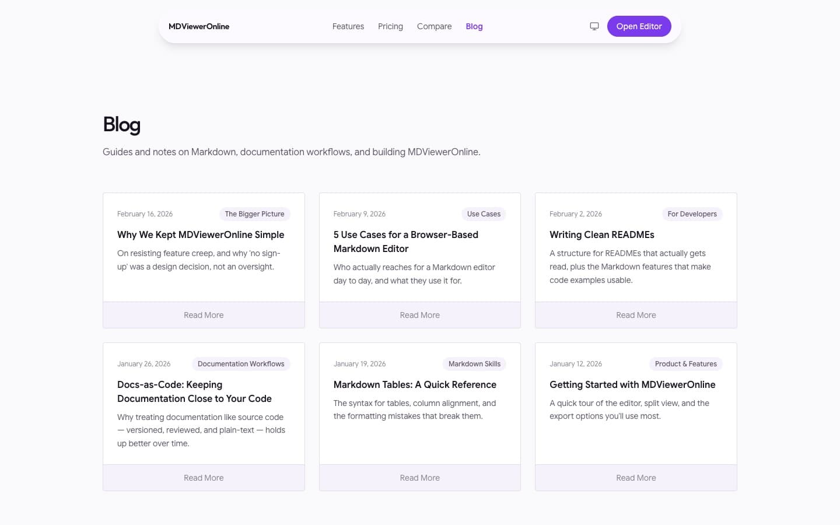The image size is (840, 525).
Task: Click the date 'February 9, 2026'
Action: [359, 214]
